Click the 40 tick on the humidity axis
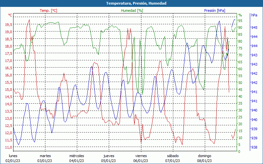Viewport: 263px width, 164px height. pyautogui.click(x=240, y=96)
